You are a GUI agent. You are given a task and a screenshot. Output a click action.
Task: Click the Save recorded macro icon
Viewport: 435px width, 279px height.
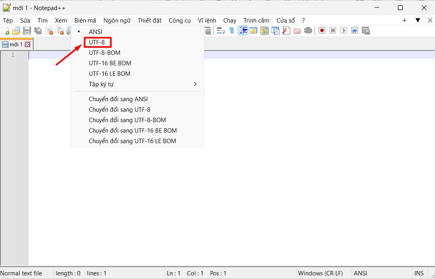click(366, 31)
